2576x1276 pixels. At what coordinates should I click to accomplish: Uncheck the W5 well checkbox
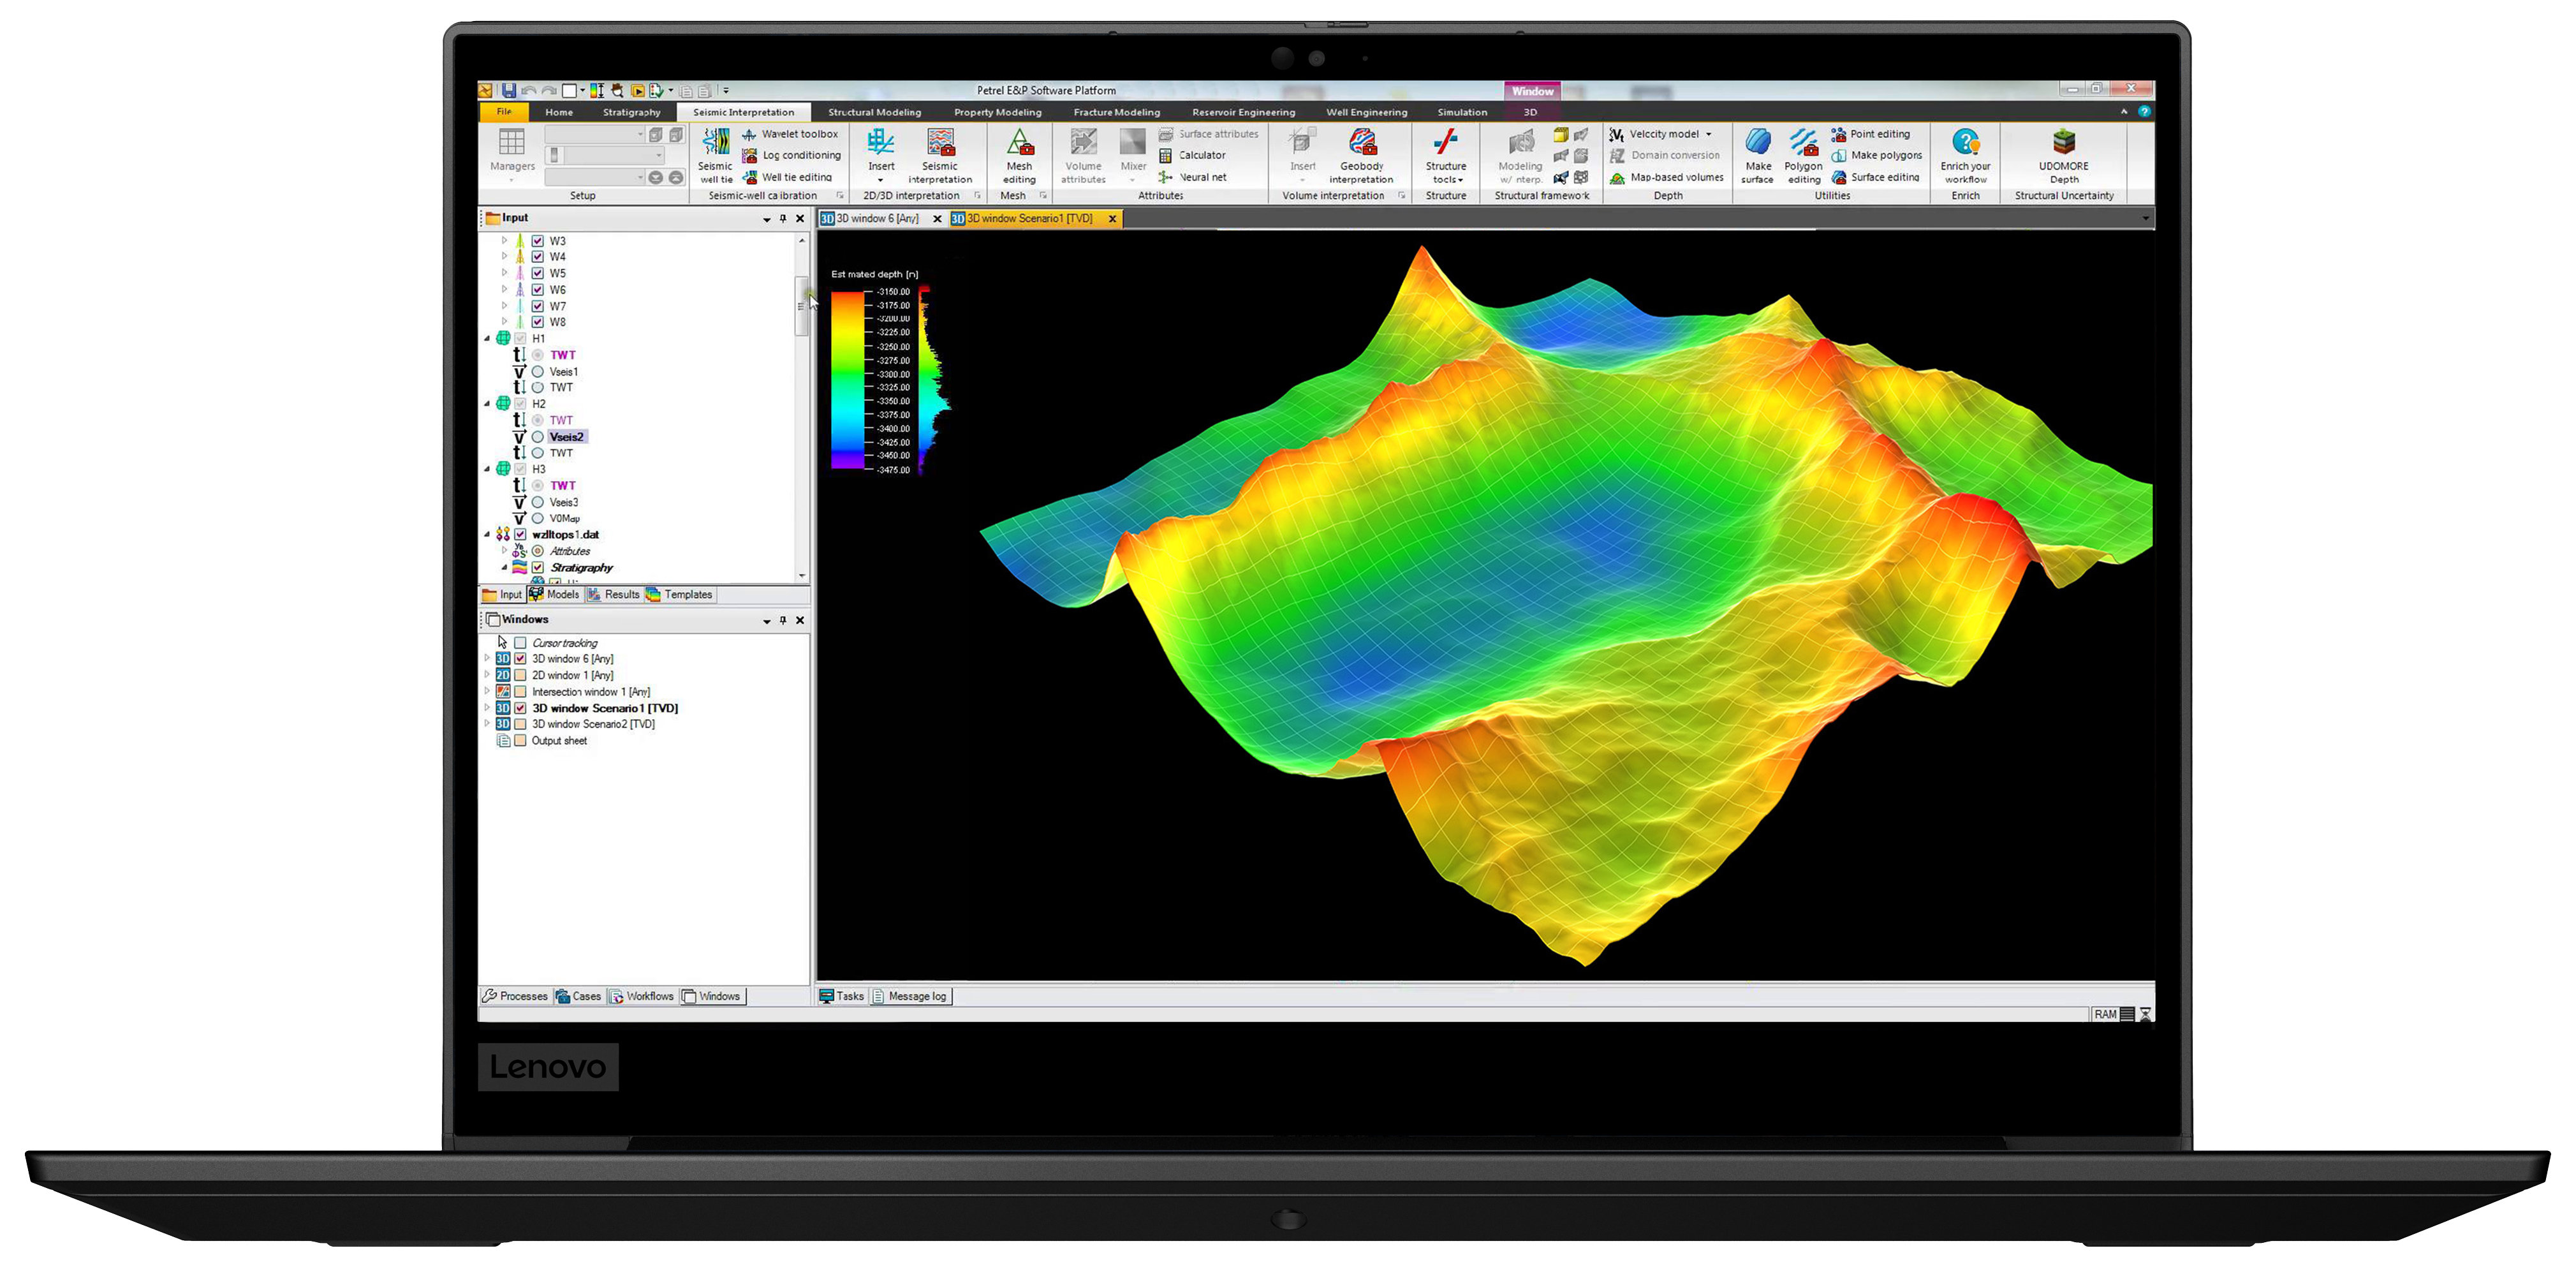538,273
